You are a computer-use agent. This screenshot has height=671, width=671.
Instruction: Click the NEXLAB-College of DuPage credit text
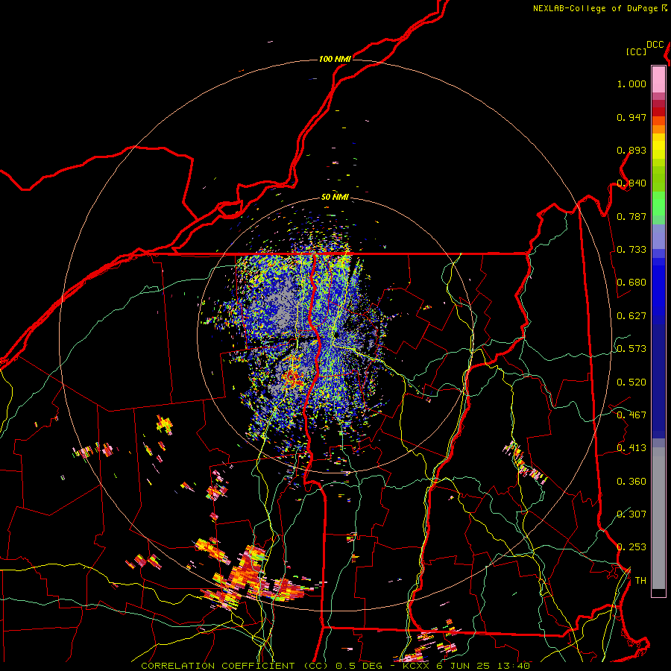599,8
